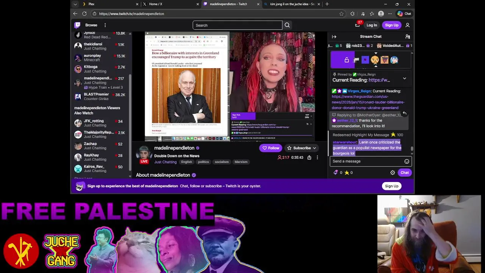Click the Log In button
The width and height of the screenshot is (485, 273).
pyautogui.click(x=372, y=25)
